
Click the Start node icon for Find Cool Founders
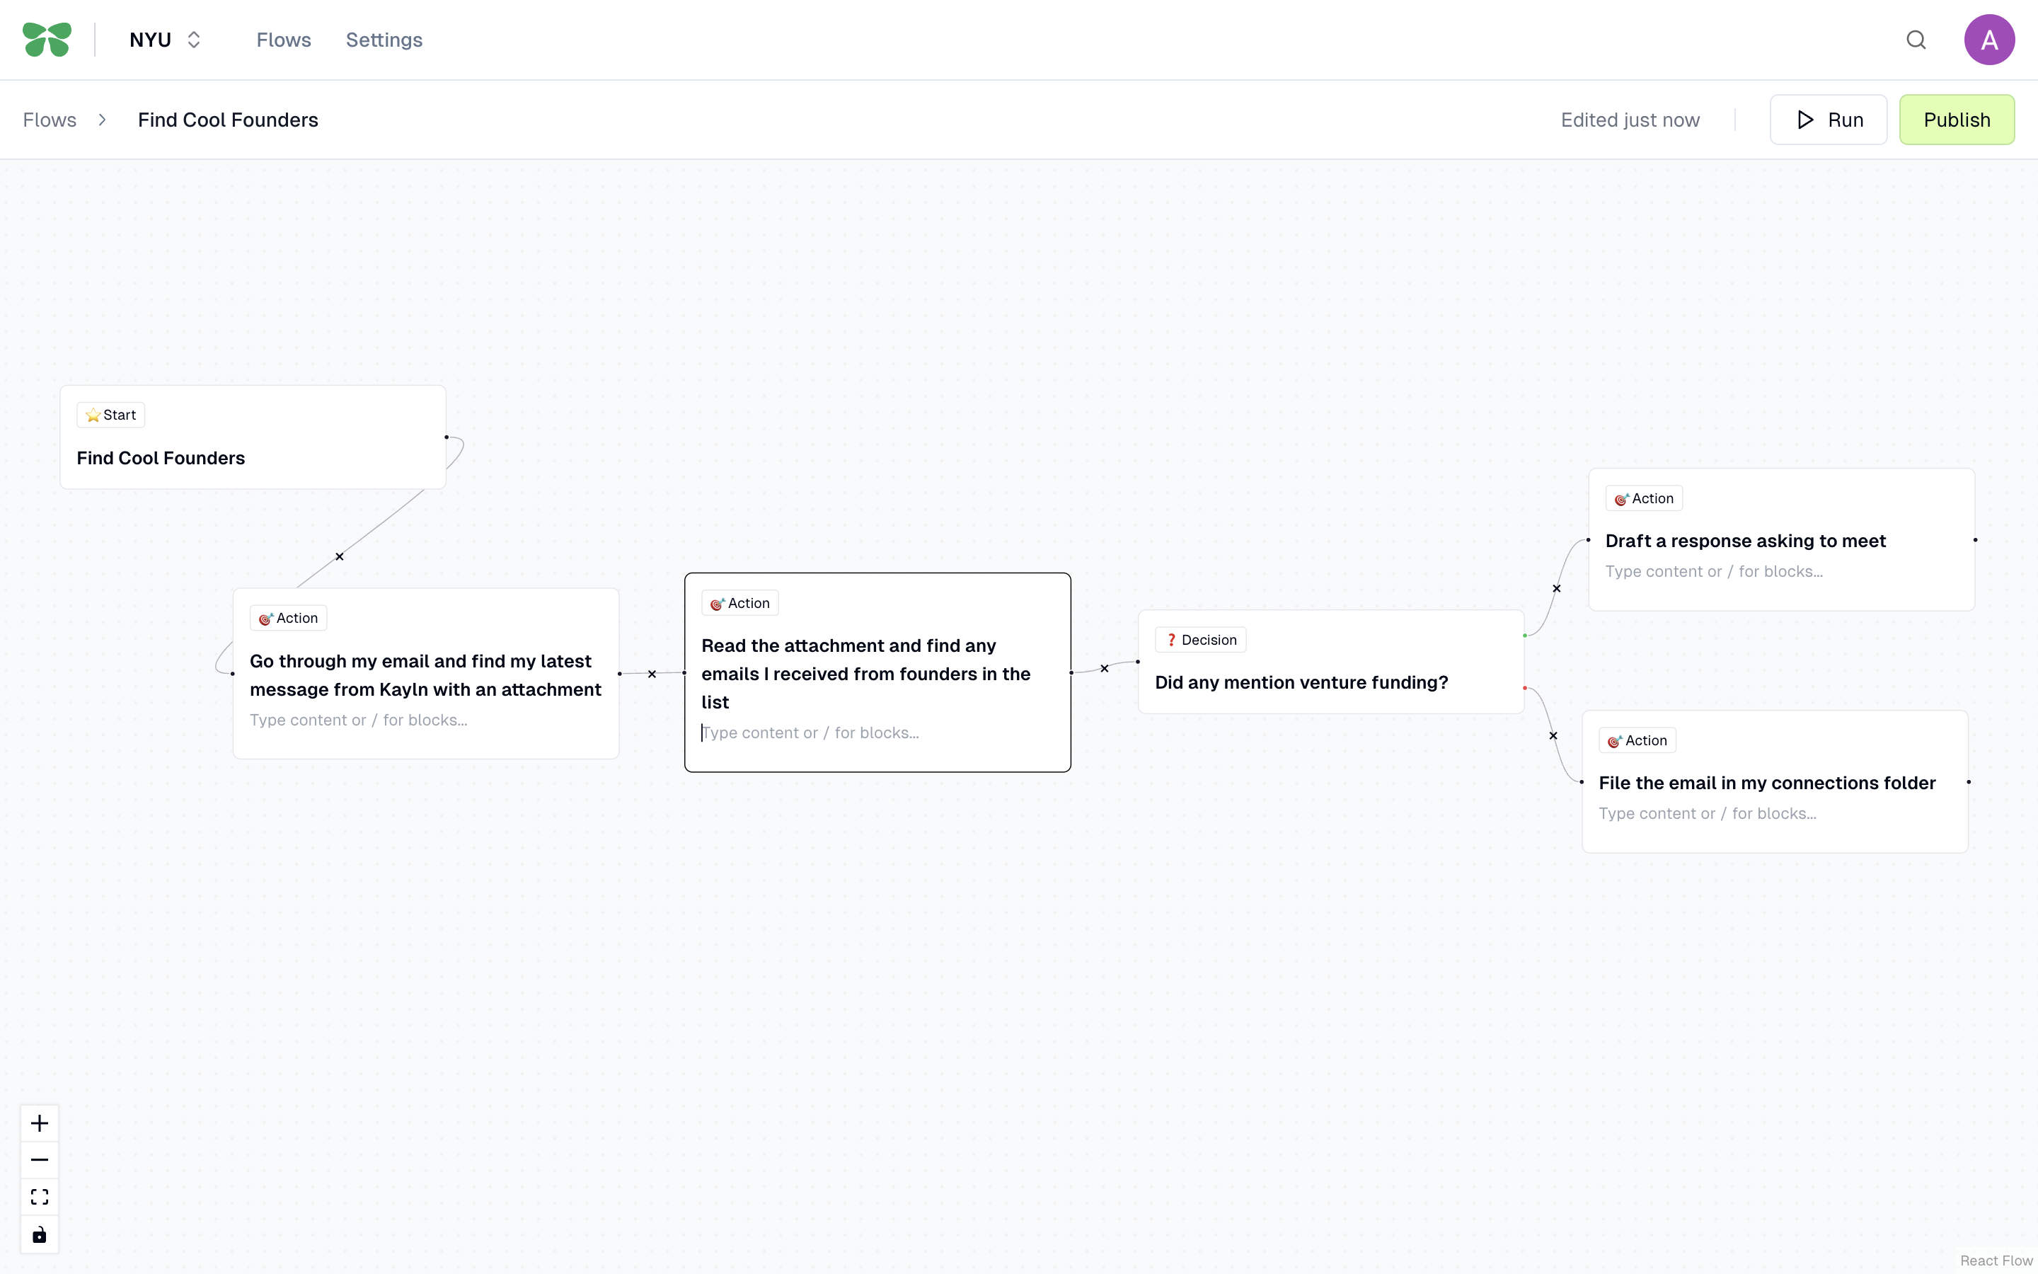pyautogui.click(x=93, y=415)
